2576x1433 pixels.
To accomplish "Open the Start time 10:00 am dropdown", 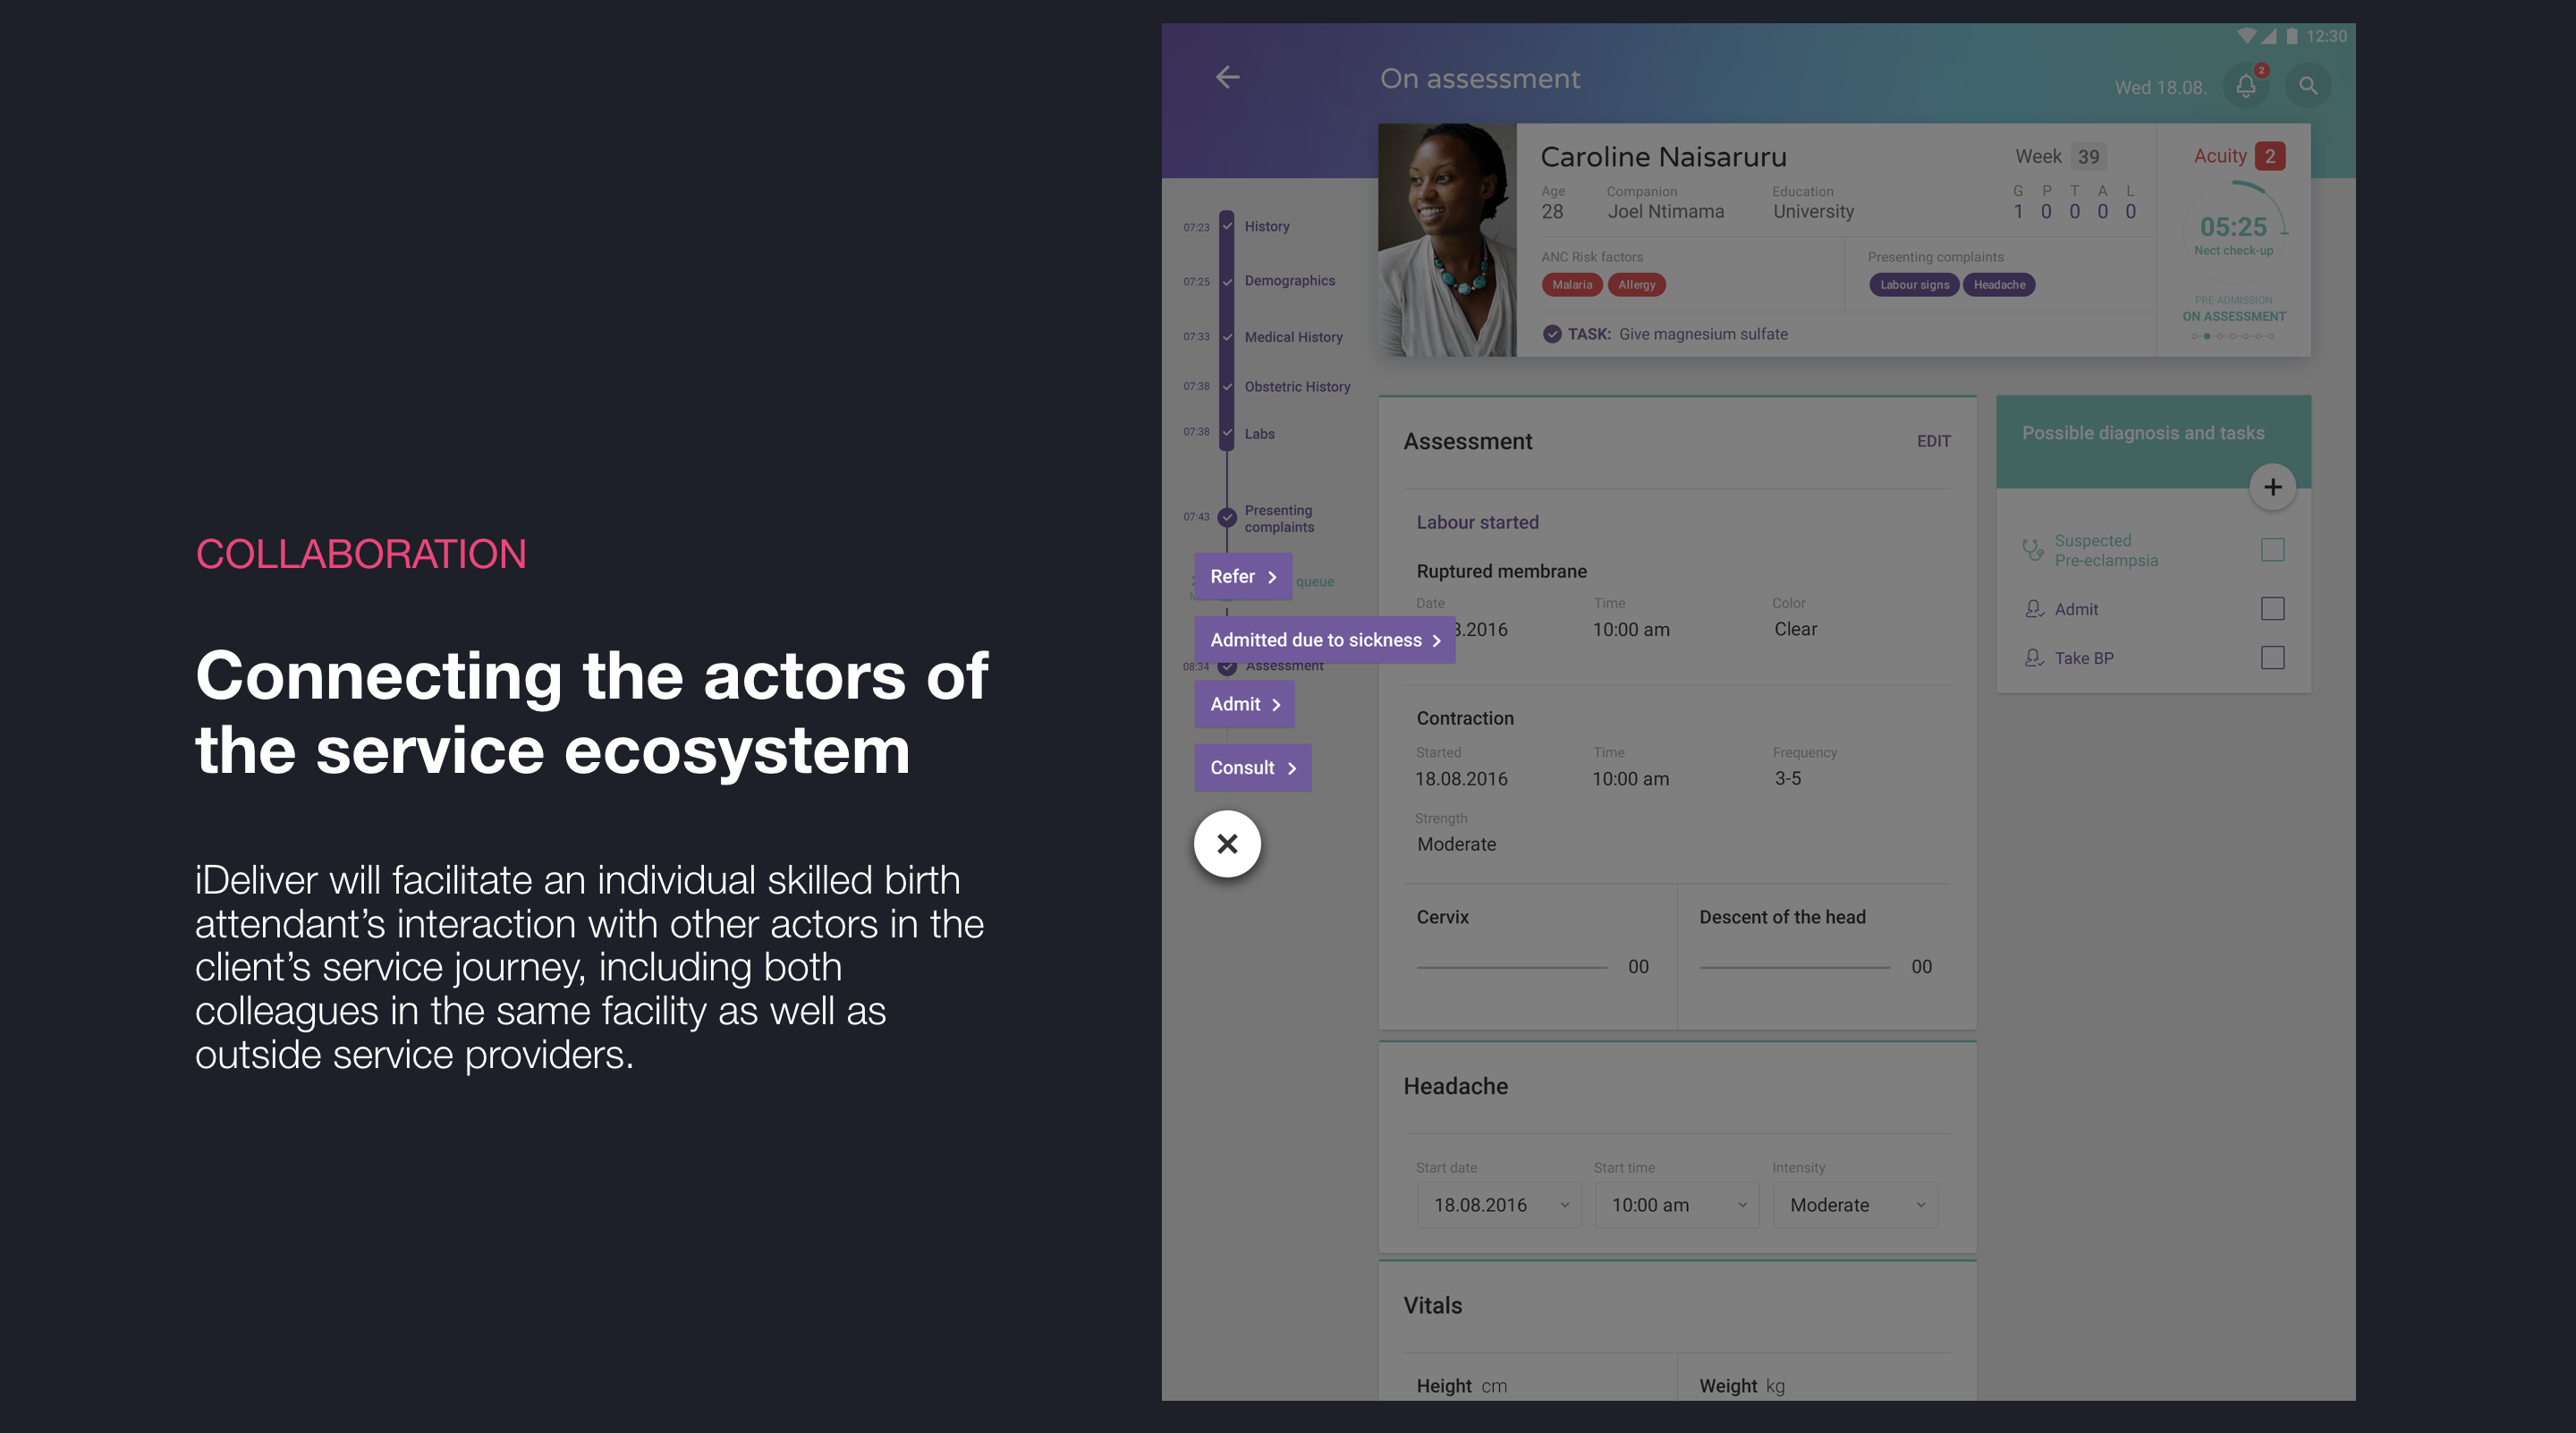I will tap(1676, 1205).
